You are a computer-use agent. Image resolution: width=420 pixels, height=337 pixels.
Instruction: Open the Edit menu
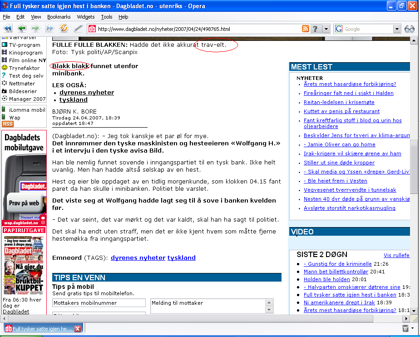20,17
